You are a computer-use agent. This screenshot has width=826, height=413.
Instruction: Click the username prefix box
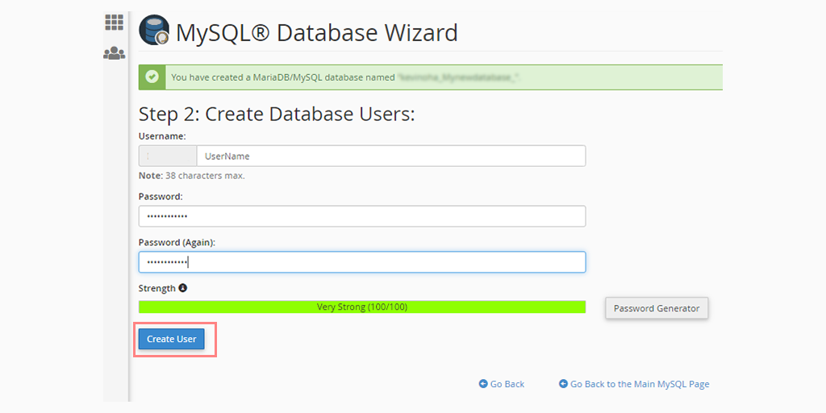coord(168,156)
